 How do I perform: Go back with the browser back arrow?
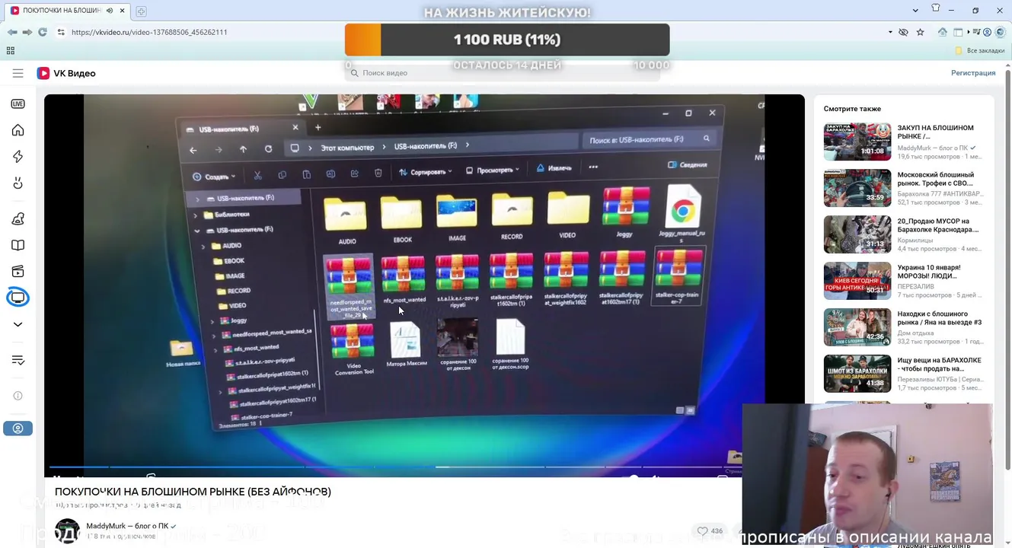[x=12, y=32]
